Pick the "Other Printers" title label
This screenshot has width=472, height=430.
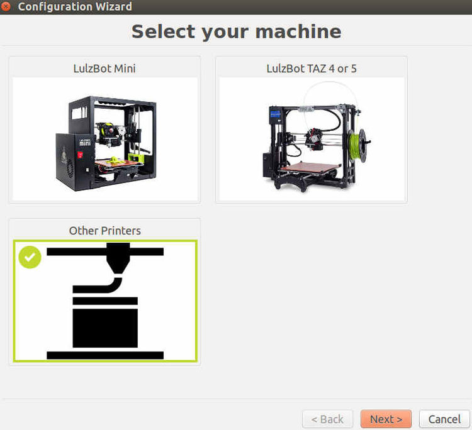[104, 231]
